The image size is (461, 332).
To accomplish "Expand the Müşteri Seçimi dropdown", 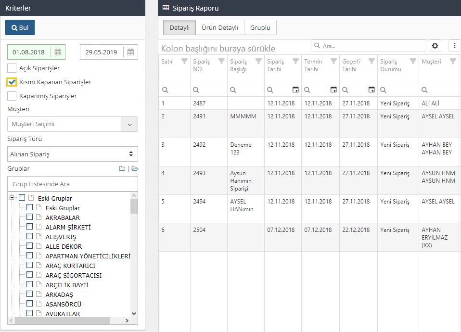I will click(x=129, y=124).
